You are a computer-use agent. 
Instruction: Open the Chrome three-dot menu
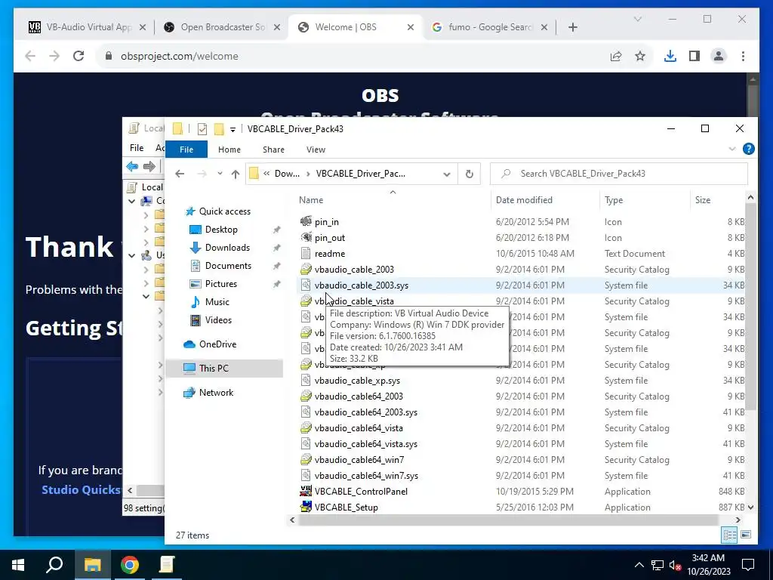coord(743,56)
